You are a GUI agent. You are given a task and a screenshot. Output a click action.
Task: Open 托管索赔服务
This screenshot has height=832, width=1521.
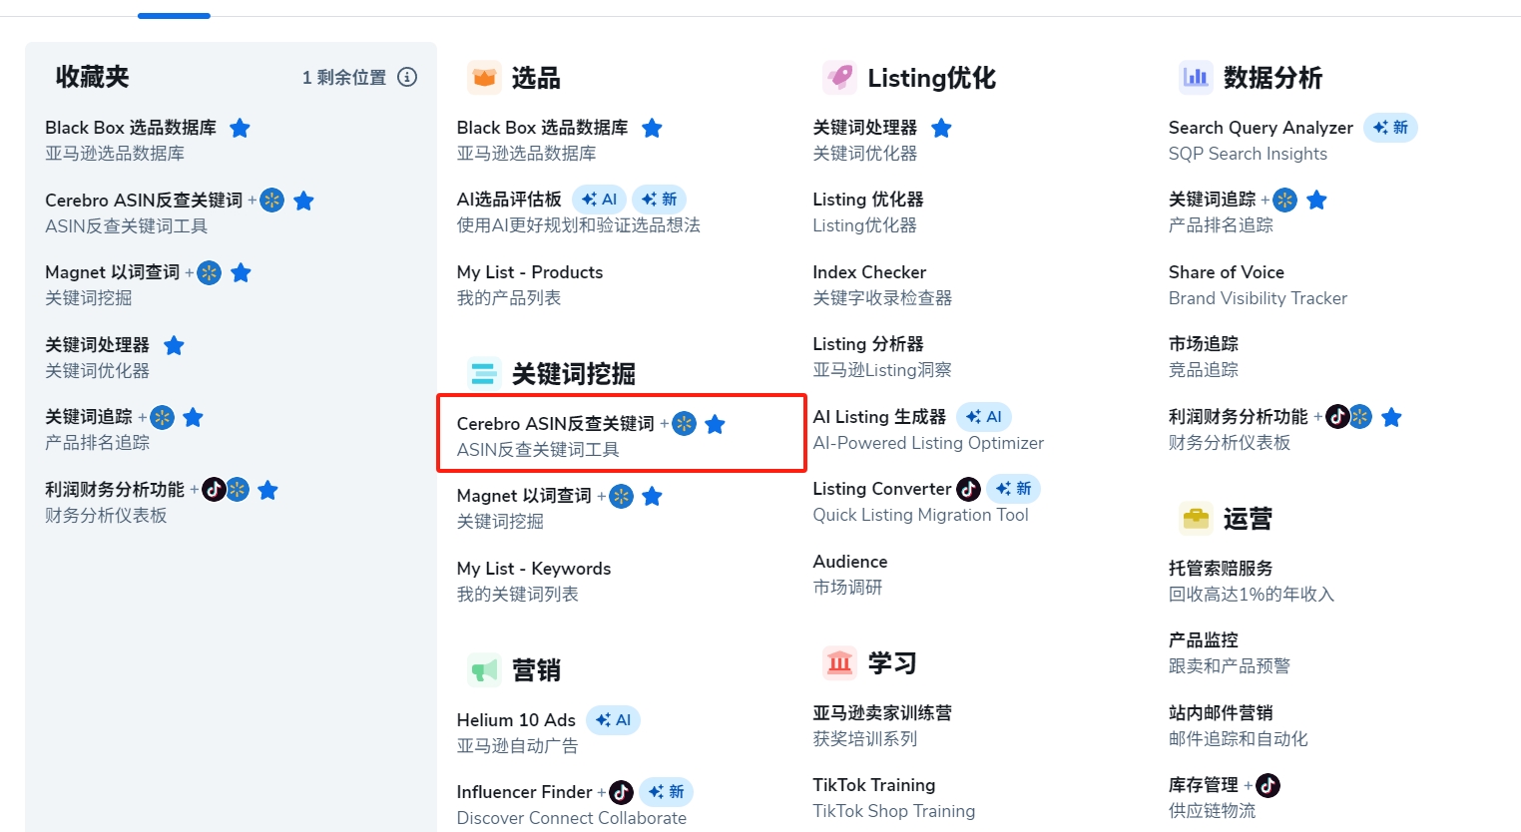pos(1221,569)
